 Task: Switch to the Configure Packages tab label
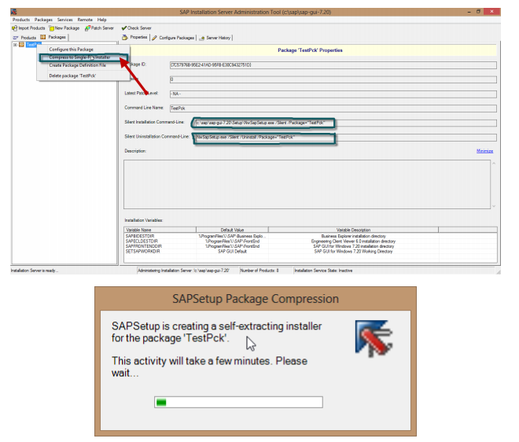pos(177,38)
